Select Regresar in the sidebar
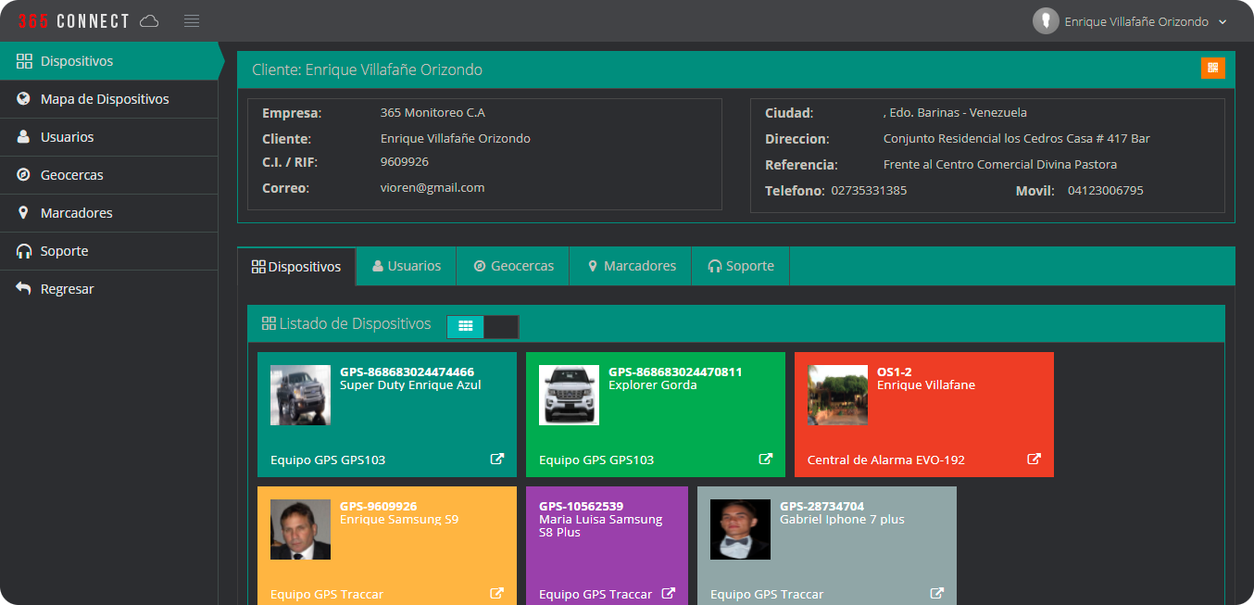The width and height of the screenshot is (1254, 605). point(67,289)
